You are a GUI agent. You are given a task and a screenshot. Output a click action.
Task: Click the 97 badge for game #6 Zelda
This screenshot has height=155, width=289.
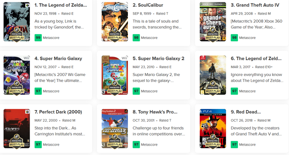(234, 91)
